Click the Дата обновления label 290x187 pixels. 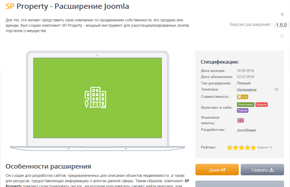pos(217,77)
